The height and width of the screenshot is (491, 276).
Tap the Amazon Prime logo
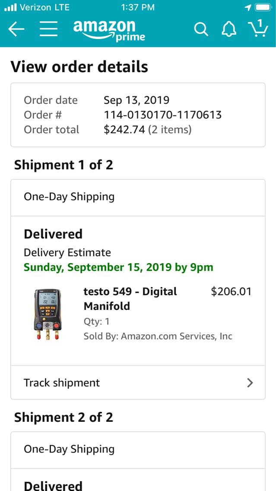pos(109,30)
